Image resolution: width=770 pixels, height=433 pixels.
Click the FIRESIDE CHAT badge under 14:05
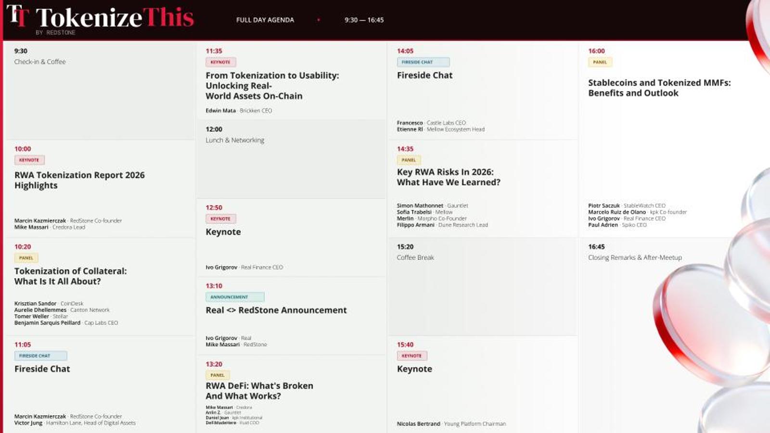coord(423,62)
